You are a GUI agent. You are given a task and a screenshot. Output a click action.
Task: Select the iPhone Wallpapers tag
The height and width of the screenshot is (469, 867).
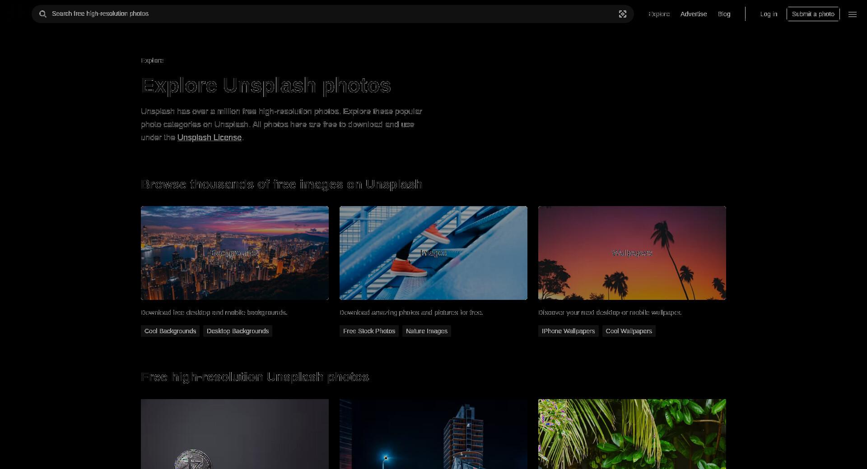(568, 331)
